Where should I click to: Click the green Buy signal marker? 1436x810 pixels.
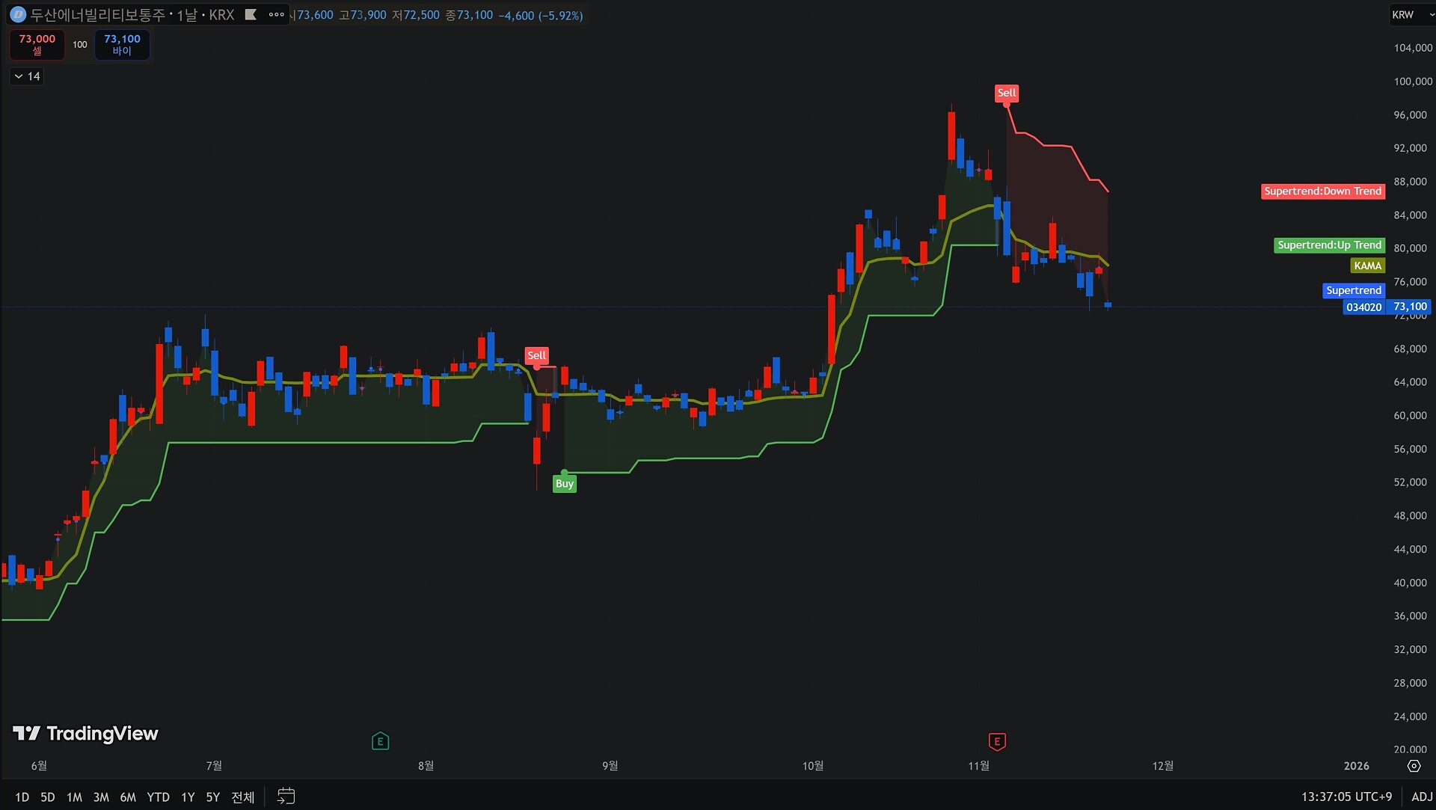click(x=564, y=484)
